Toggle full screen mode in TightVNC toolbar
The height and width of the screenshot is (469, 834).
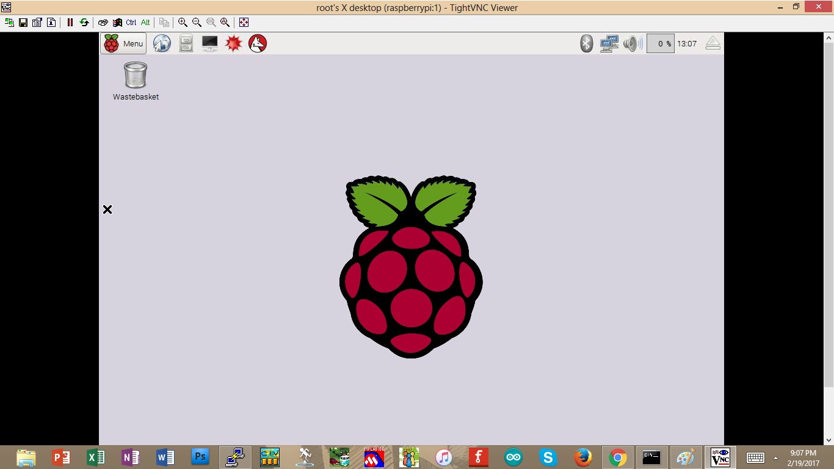[x=244, y=23]
